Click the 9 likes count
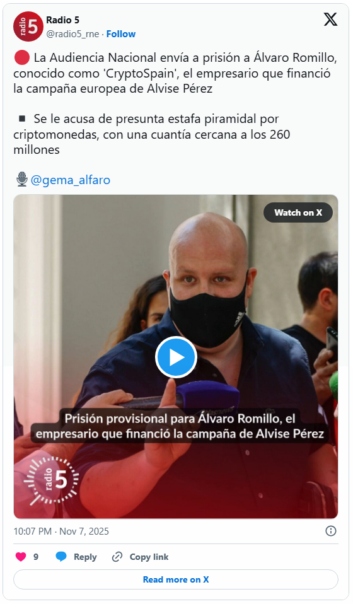The width and height of the screenshot is (353, 604). (x=36, y=557)
